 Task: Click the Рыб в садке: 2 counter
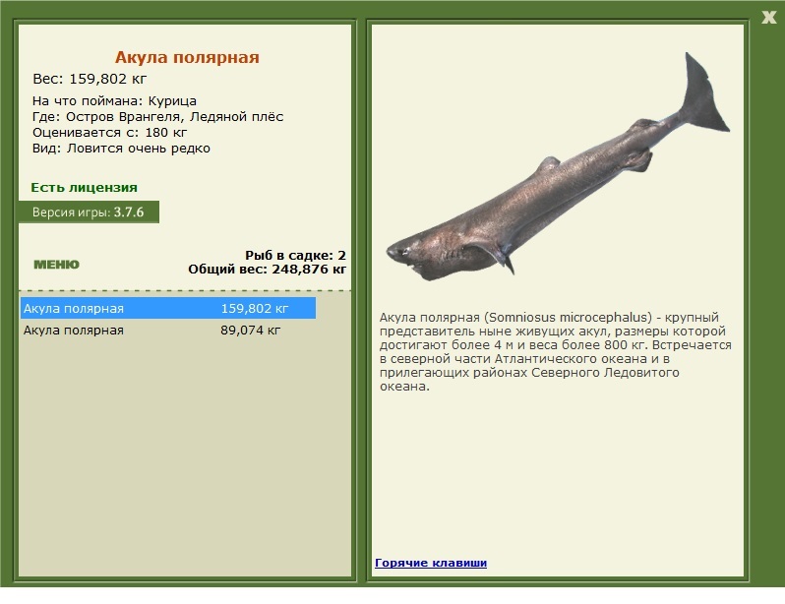[x=295, y=256]
